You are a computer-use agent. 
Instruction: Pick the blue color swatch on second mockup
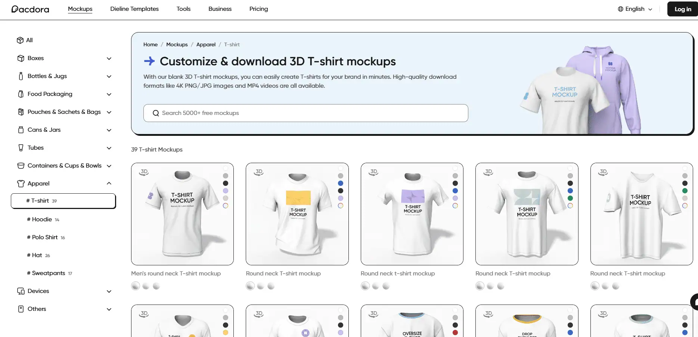pos(341,183)
